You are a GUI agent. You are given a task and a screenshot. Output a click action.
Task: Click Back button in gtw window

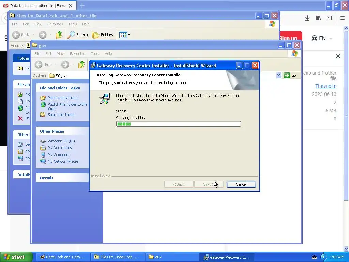(x=43, y=64)
